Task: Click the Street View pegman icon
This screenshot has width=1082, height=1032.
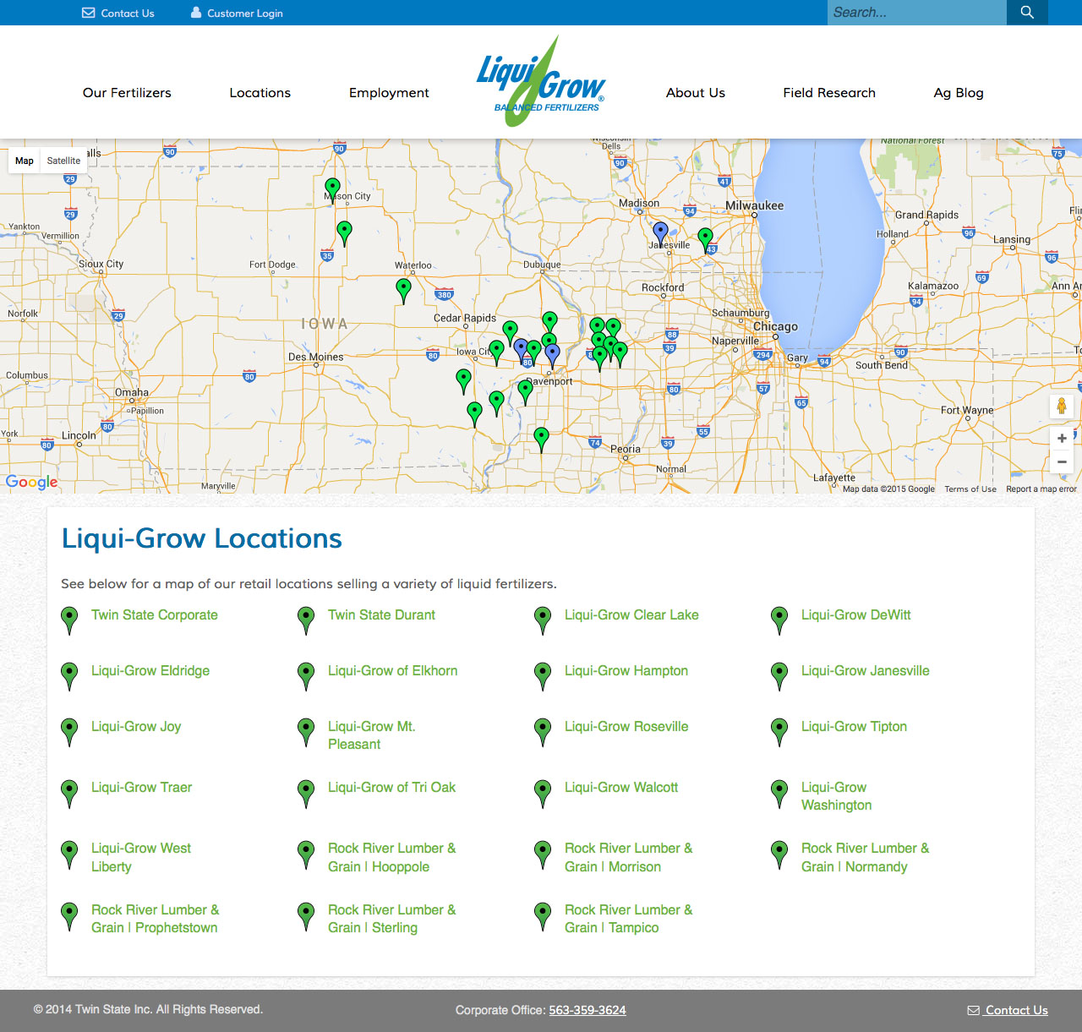Action: tap(1062, 407)
